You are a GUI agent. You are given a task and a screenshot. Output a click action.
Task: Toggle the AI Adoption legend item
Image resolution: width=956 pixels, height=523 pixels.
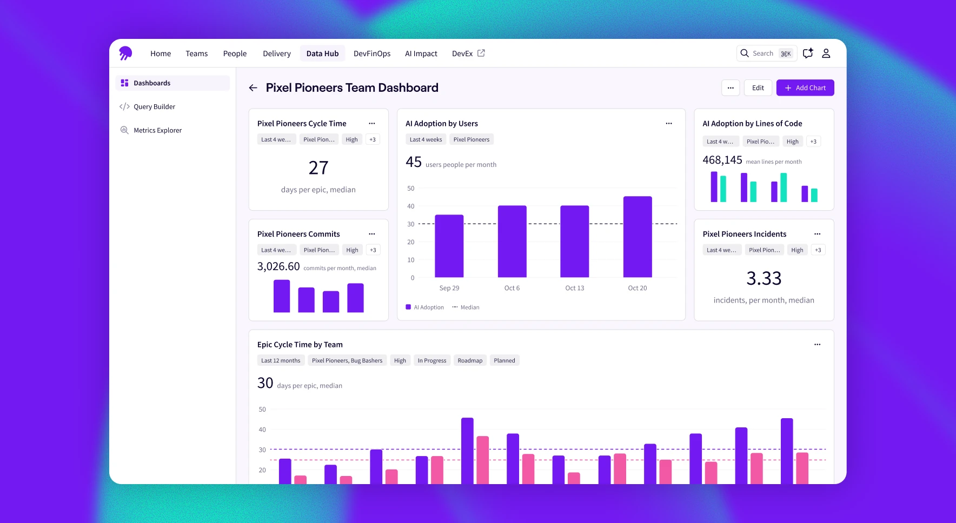pos(424,307)
